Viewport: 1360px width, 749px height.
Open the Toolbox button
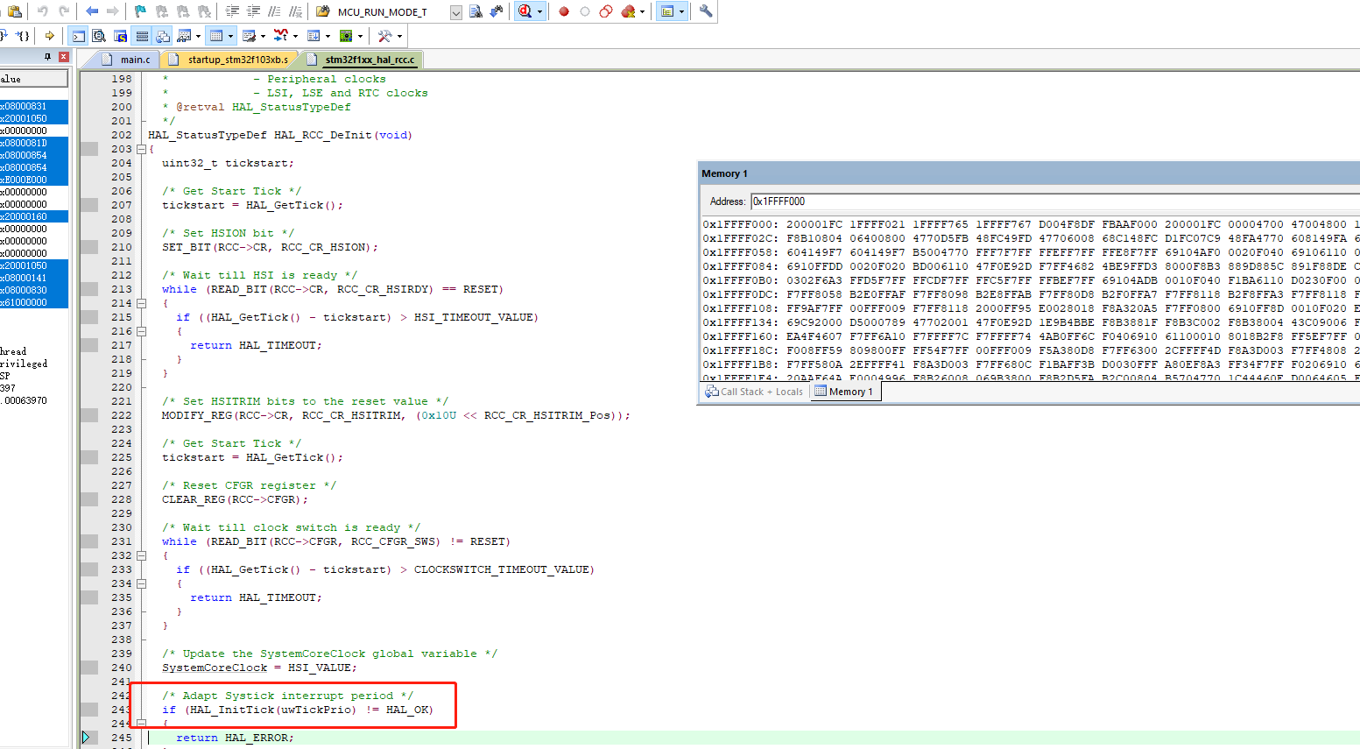pyautogui.click(x=384, y=36)
